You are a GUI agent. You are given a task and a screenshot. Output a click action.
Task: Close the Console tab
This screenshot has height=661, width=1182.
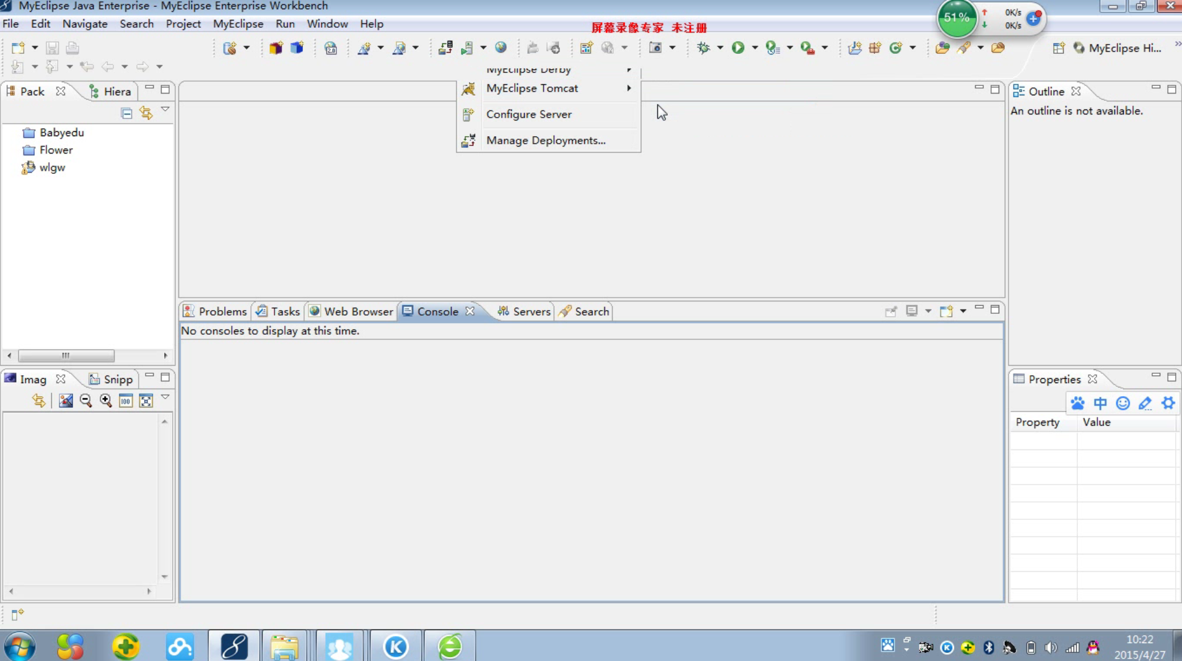(x=470, y=311)
